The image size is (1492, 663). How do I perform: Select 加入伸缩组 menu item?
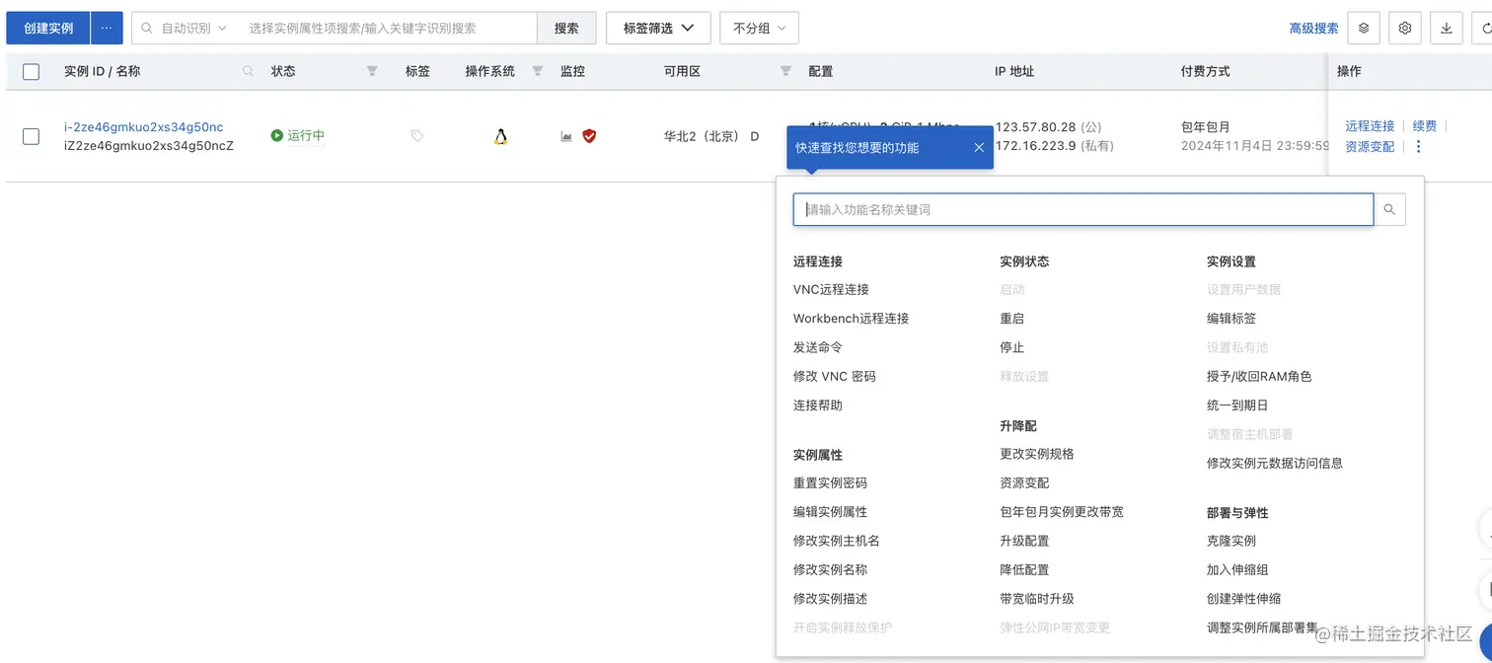coord(1237,570)
